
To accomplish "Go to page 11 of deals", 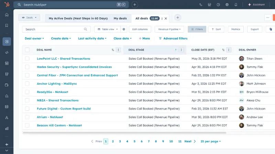I will point(180,141).
